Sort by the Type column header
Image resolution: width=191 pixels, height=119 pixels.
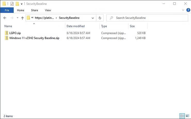pos(104,26)
